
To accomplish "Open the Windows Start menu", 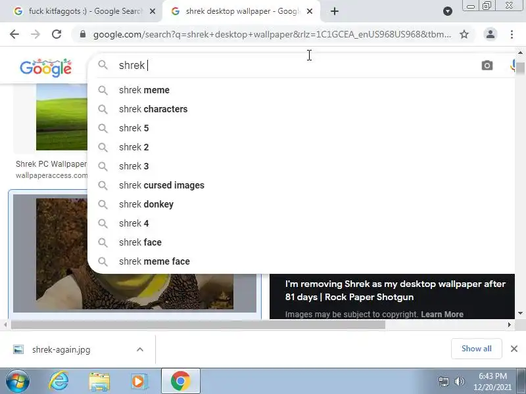I will (x=17, y=382).
